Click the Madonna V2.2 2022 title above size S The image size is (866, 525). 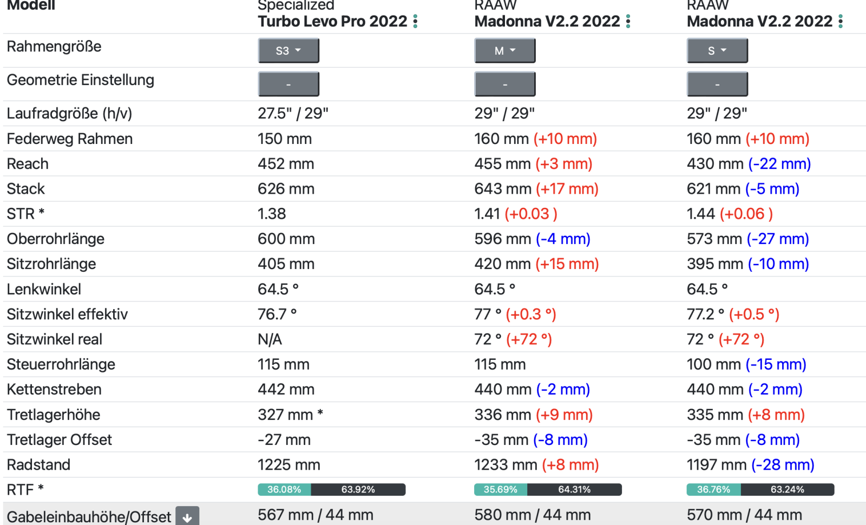(759, 22)
